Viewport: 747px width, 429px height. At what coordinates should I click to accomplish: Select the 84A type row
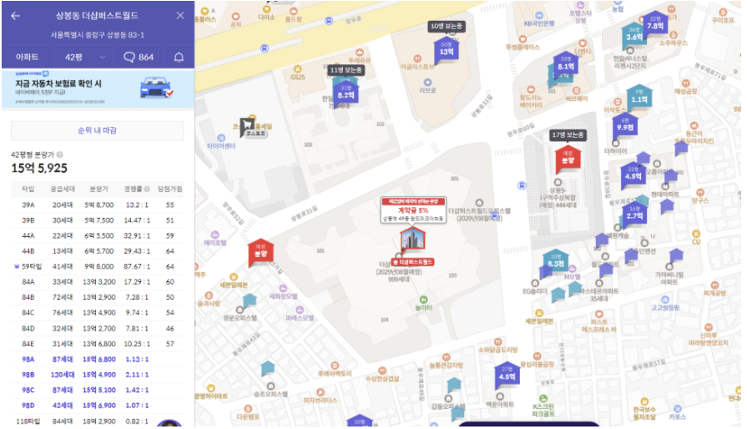pyautogui.click(x=97, y=282)
